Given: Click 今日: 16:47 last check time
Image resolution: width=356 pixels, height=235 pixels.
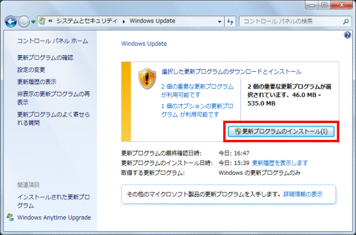Looking at the screenshot, I should [234, 153].
